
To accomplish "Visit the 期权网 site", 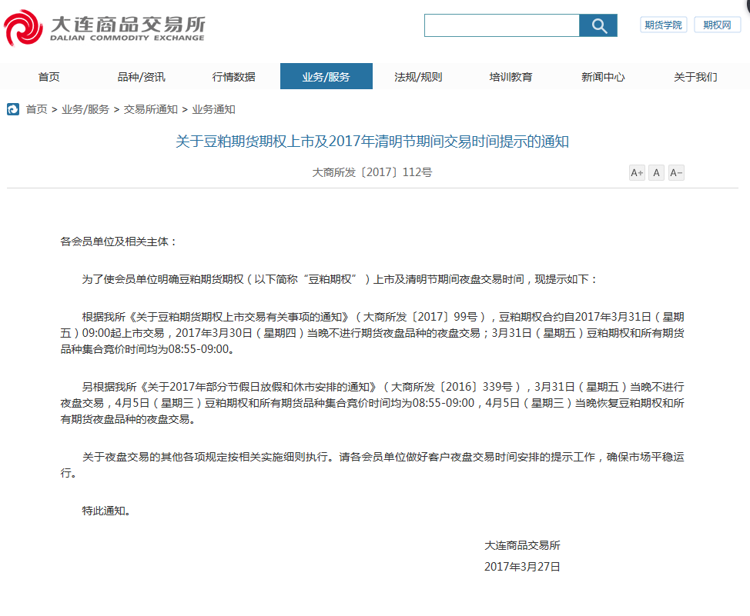I will click(717, 24).
